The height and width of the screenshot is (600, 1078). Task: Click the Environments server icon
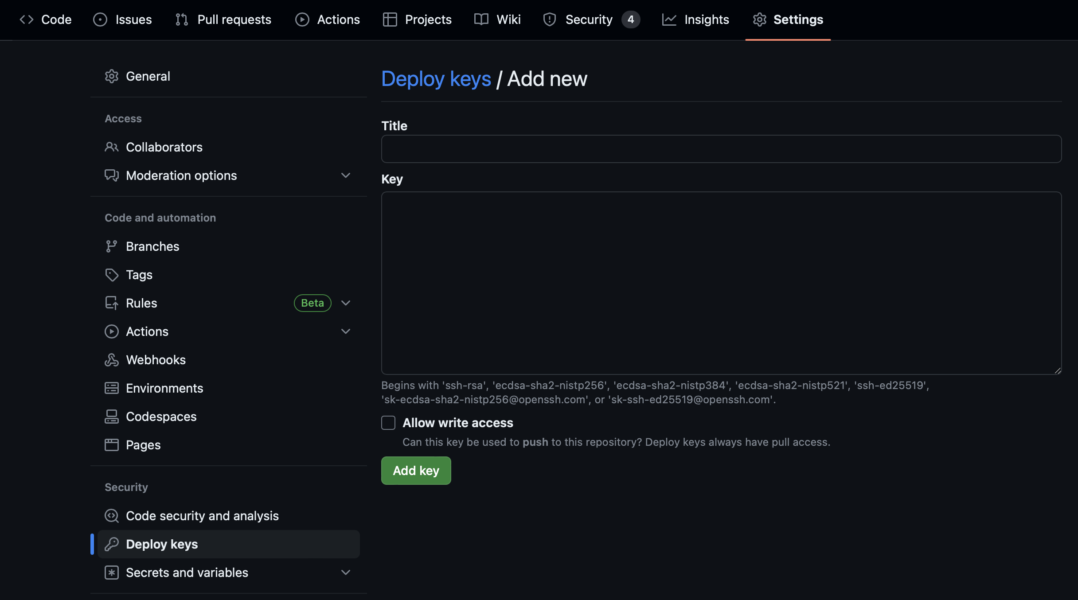(111, 388)
